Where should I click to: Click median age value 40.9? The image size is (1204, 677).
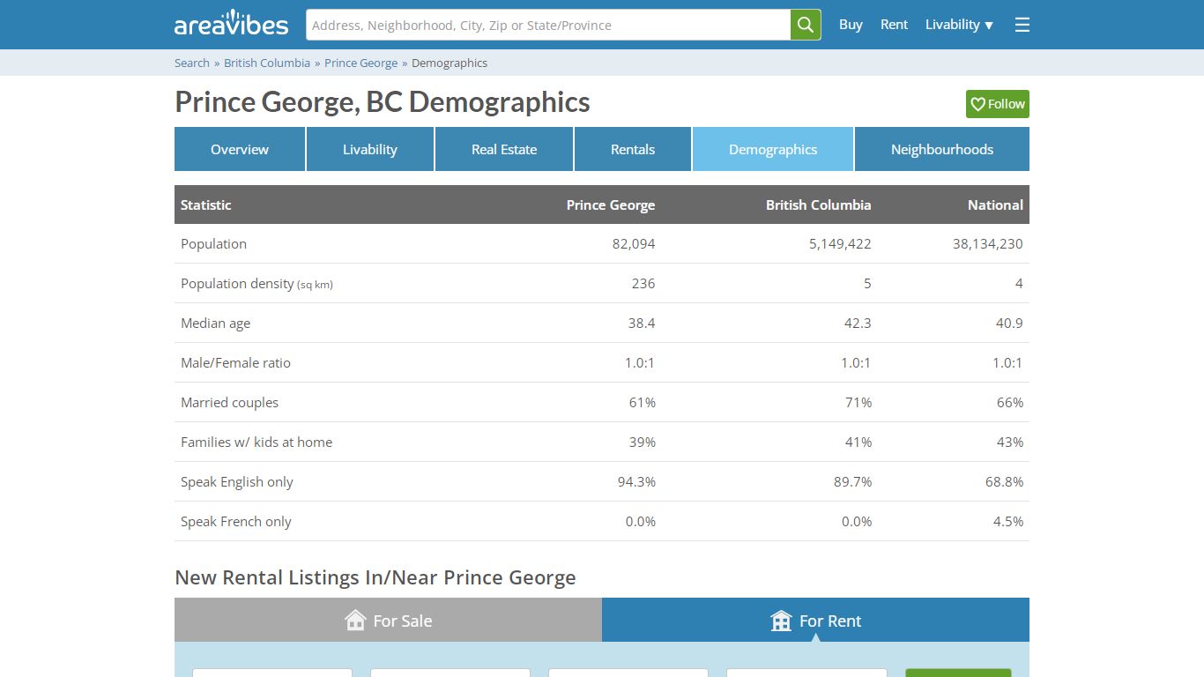click(1009, 323)
